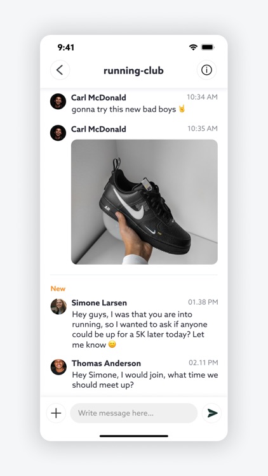Image resolution: width=268 pixels, height=476 pixels.
Task: Send message with paper plane icon
Action: point(211,413)
